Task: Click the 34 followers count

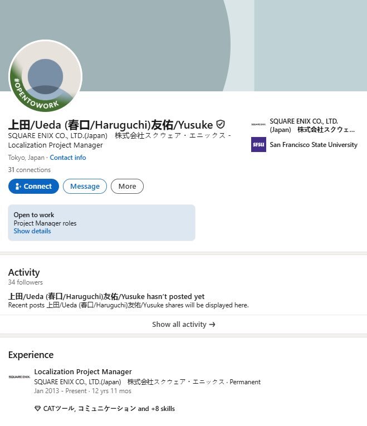Action: [x=25, y=282]
